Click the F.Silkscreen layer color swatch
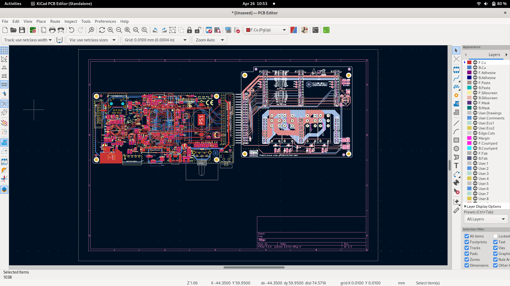Viewport: 510px width, 286px height. click(x=469, y=93)
